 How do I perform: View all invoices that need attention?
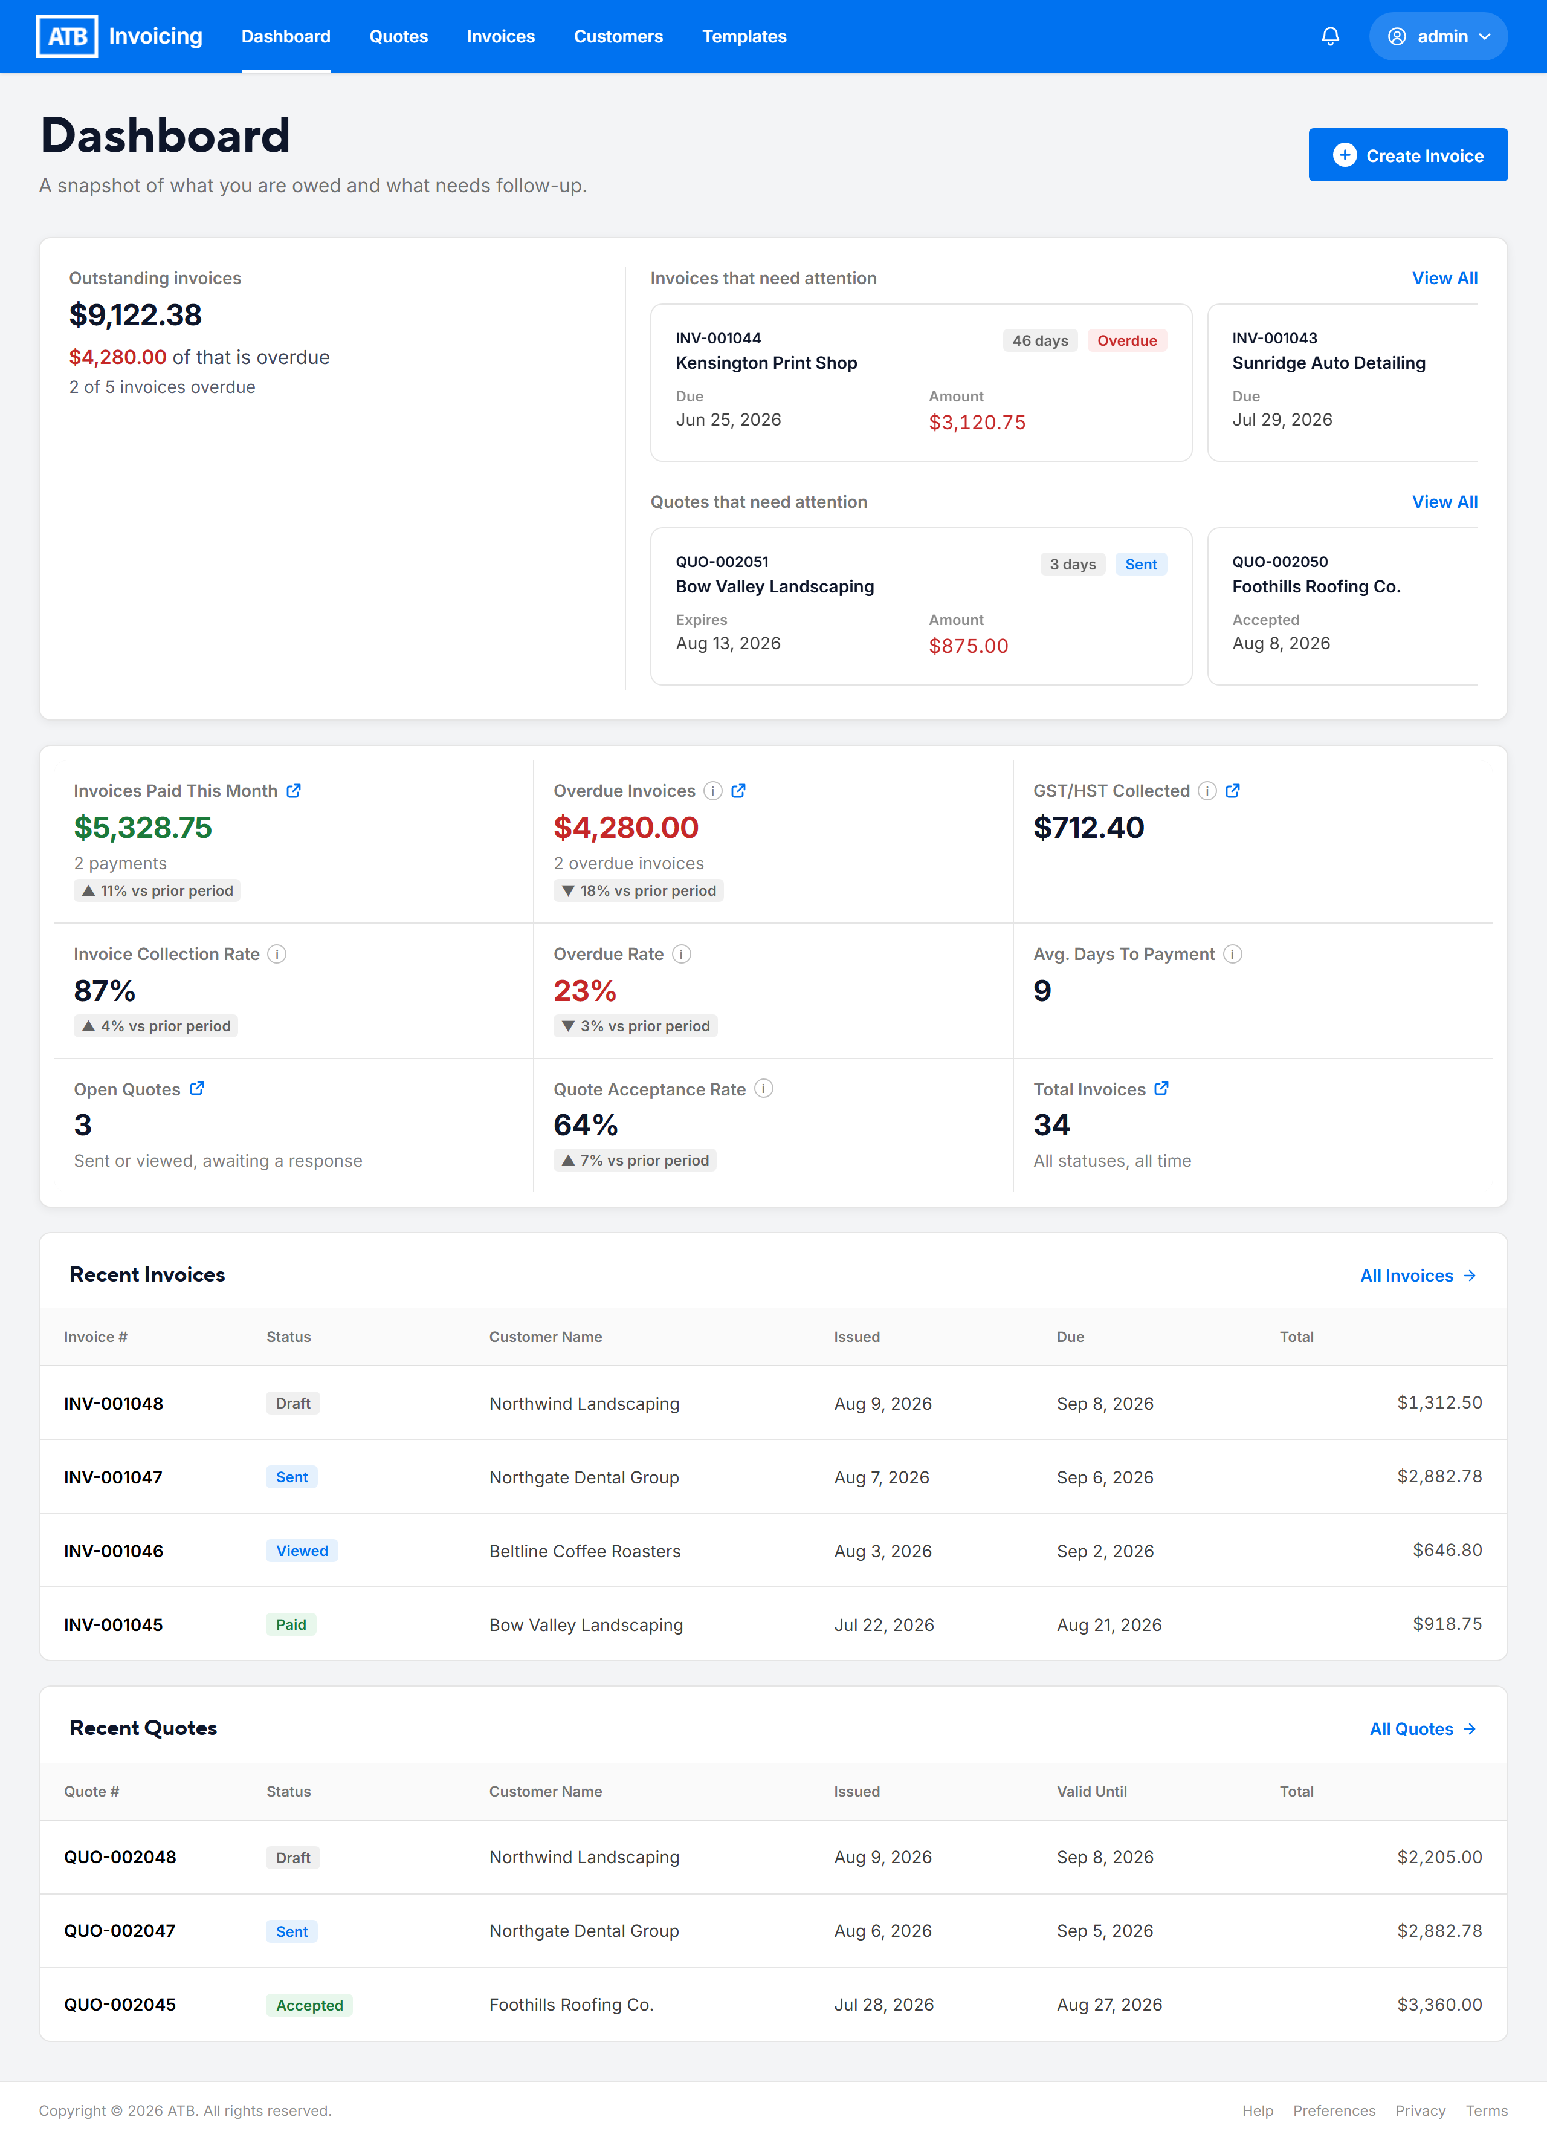(1444, 278)
